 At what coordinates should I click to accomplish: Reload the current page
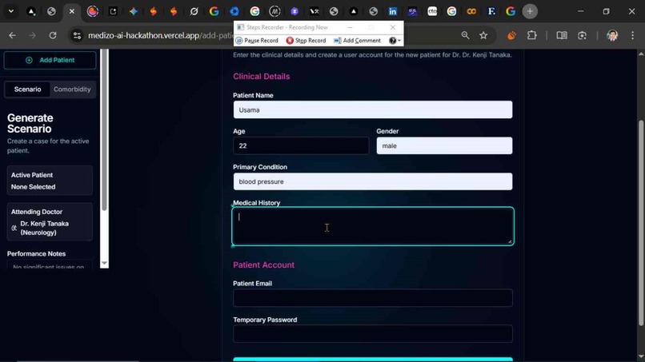pos(53,35)
